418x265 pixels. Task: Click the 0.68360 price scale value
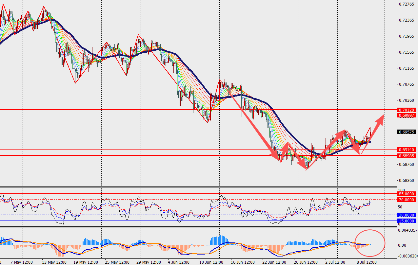tap(406, 180)
